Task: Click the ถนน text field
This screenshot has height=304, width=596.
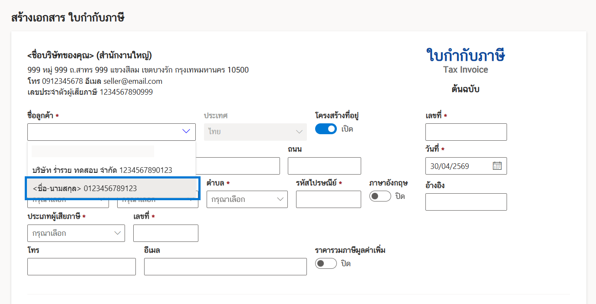Action: [324, 166]
